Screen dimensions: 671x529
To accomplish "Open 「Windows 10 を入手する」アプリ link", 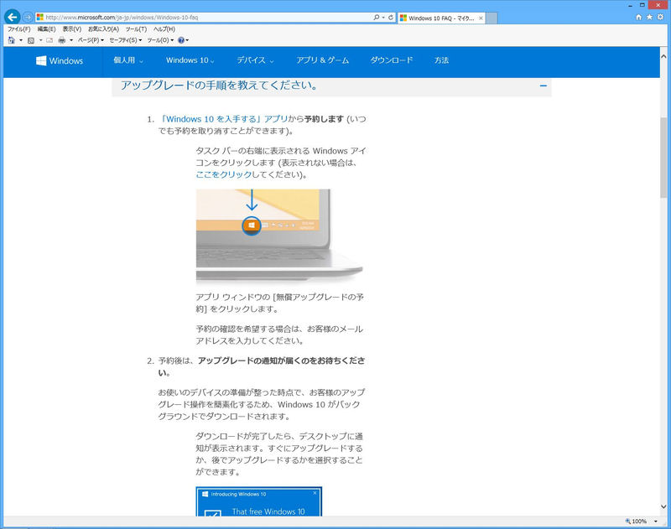I will click(x=223, y=119).
